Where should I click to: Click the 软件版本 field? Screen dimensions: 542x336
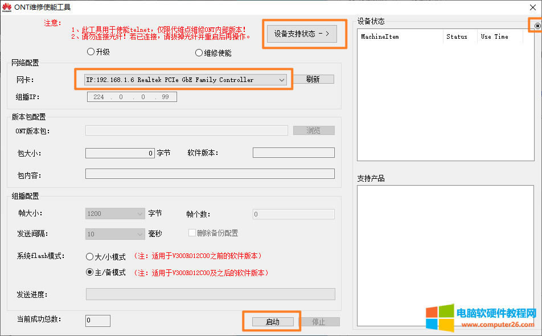[293, 153]
